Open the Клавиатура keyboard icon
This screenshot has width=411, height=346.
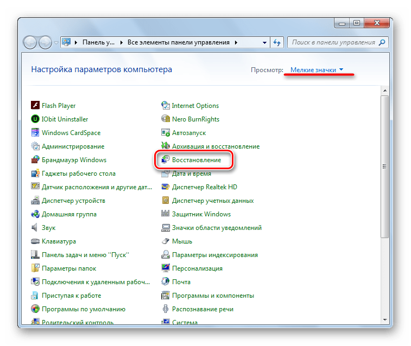(35, 241)
